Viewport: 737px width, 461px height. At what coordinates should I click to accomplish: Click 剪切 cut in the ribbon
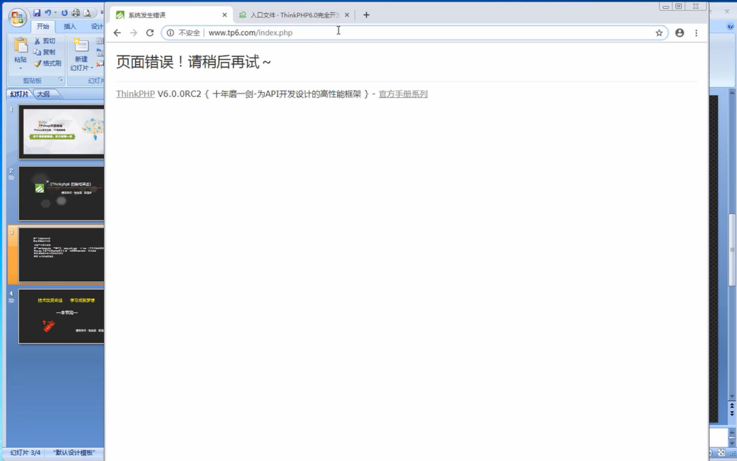(45, 41)
